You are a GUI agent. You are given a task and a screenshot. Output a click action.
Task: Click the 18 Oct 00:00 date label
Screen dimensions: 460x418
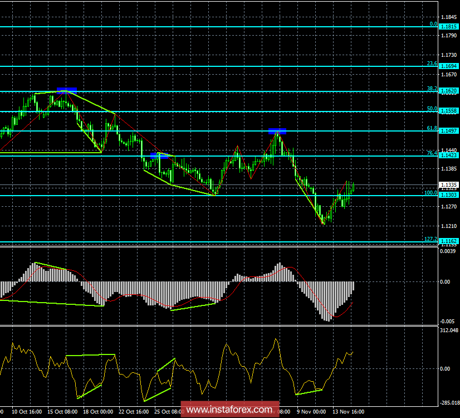tap(97, 411)
